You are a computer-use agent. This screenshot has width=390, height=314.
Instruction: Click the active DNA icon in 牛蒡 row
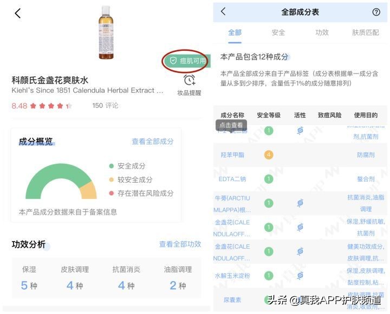click(x=300, y=203)
